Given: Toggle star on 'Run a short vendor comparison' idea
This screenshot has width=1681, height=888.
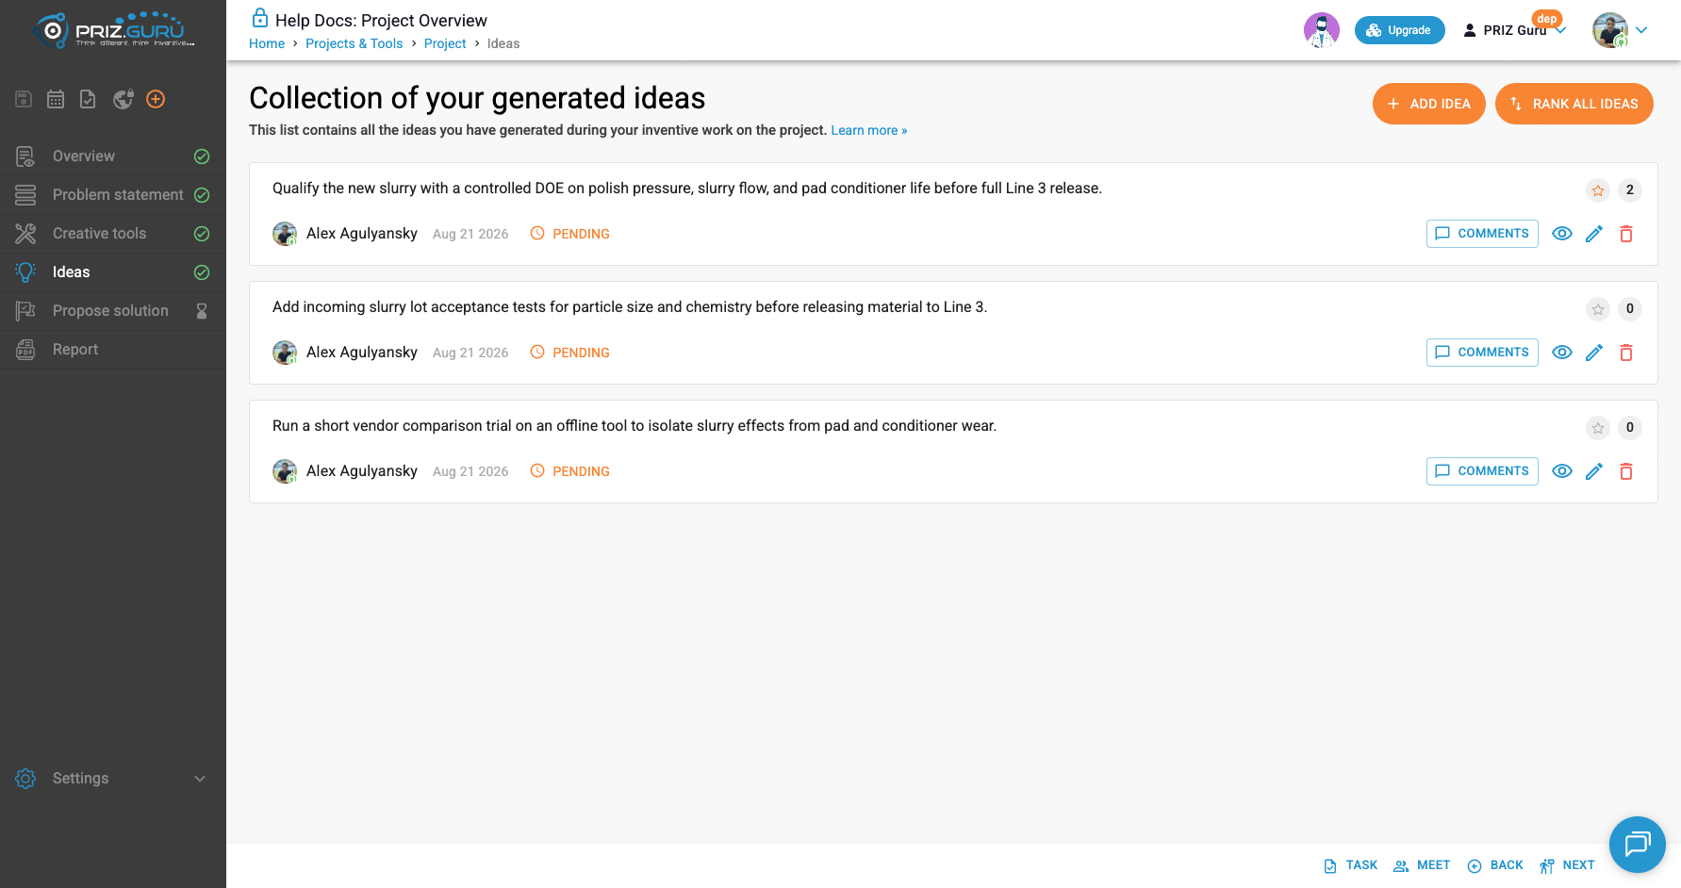Looking at the screenshot, I should point(1598,428).
